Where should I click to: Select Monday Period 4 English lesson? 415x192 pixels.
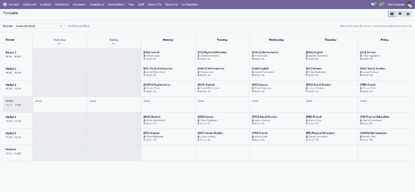168,121
